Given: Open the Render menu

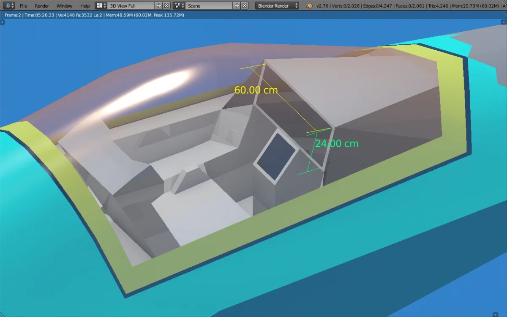Looking at the screenshot, I should 42,6.
